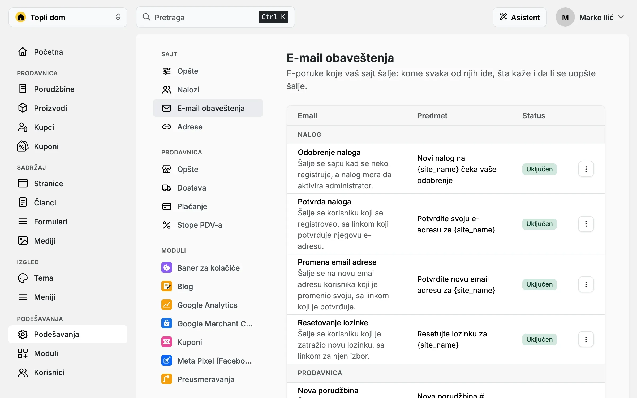Click the Stope PDV-a percent icon
The image size is (637, 398).
pos(167,225)
